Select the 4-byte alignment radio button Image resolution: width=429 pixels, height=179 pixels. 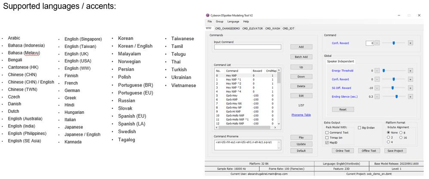[x=389, y=142]
